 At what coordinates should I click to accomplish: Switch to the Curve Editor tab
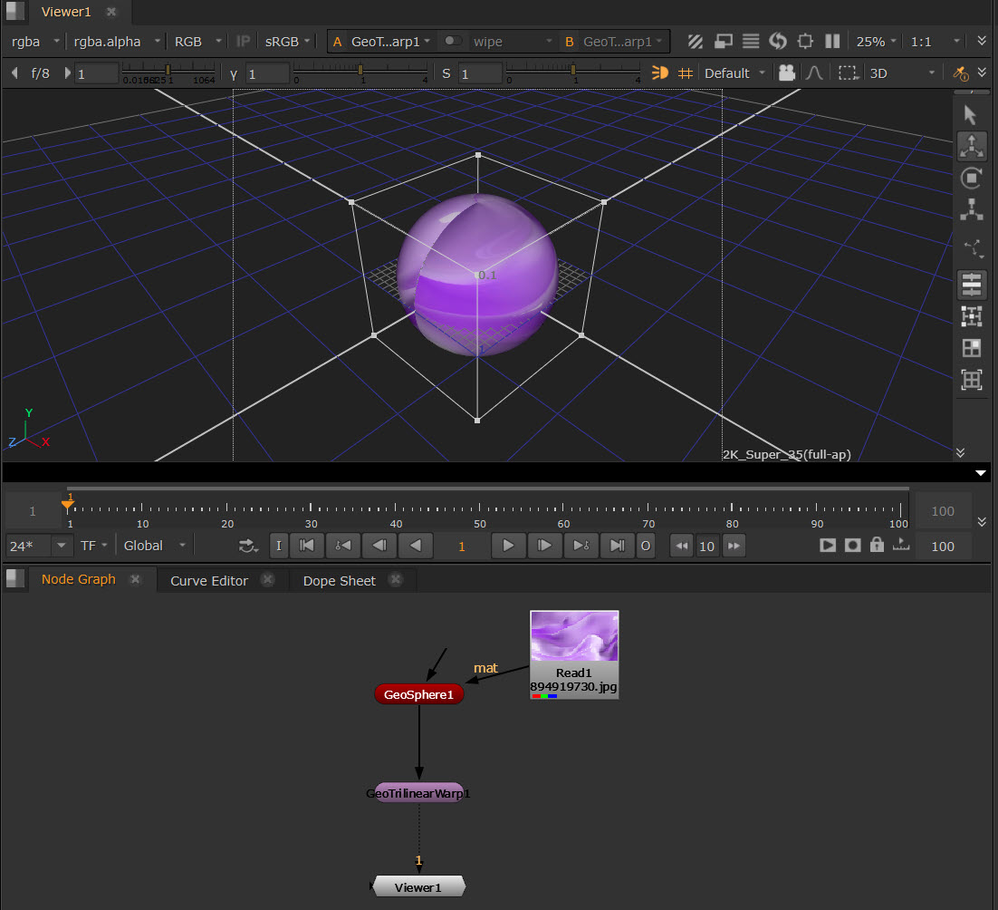coord(209,580)
